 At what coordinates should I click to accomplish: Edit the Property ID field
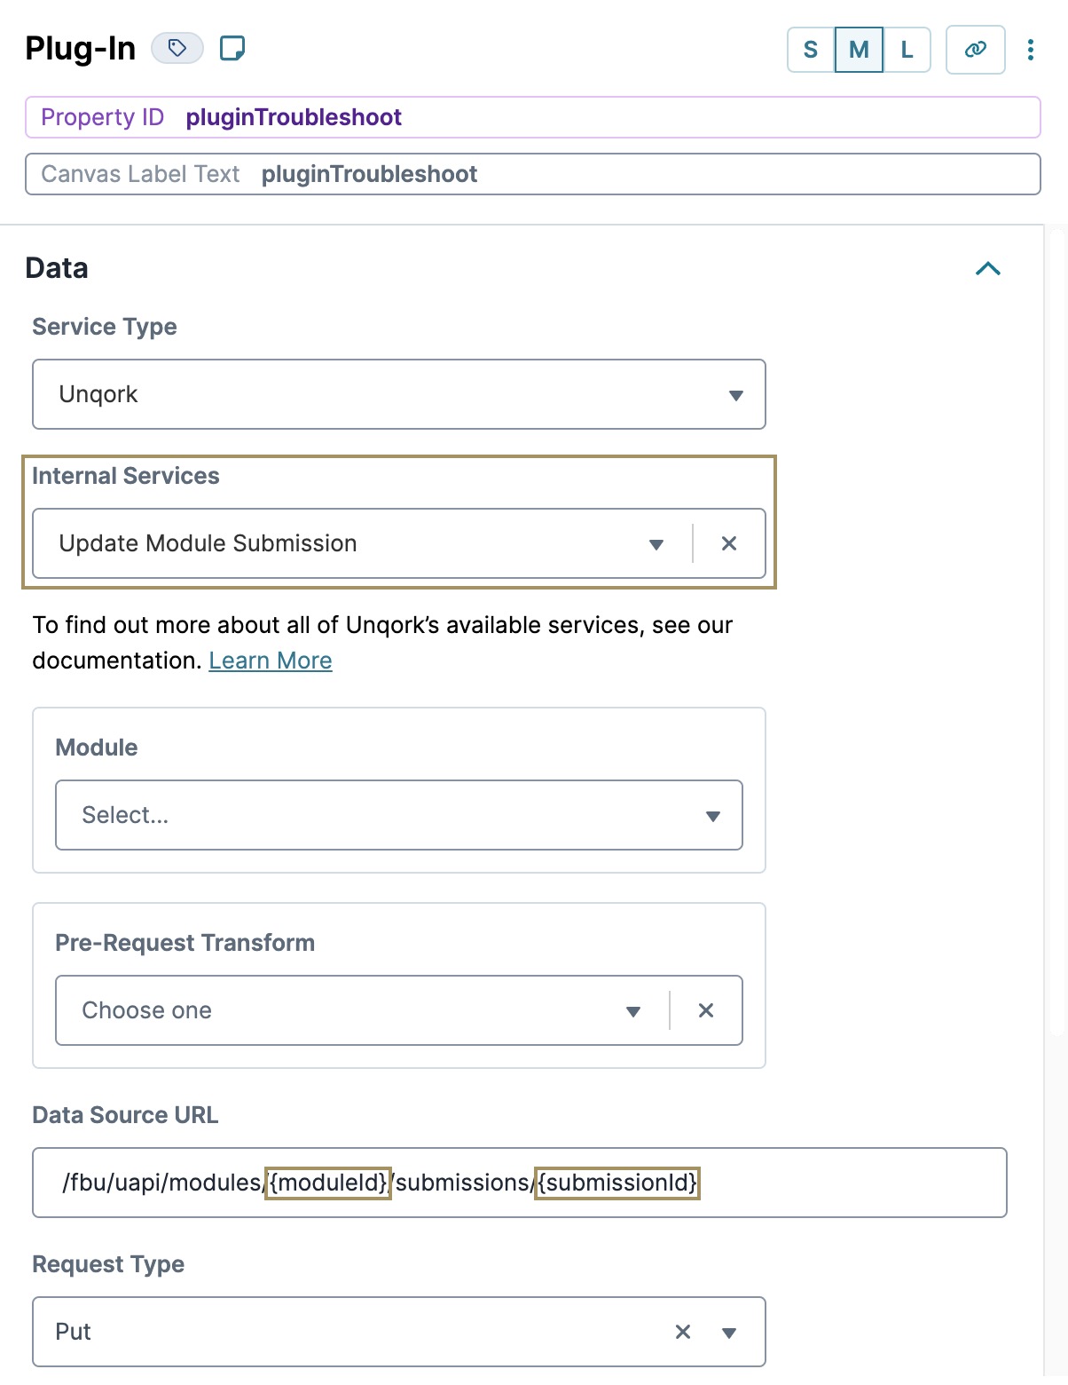tap(532, 117)
